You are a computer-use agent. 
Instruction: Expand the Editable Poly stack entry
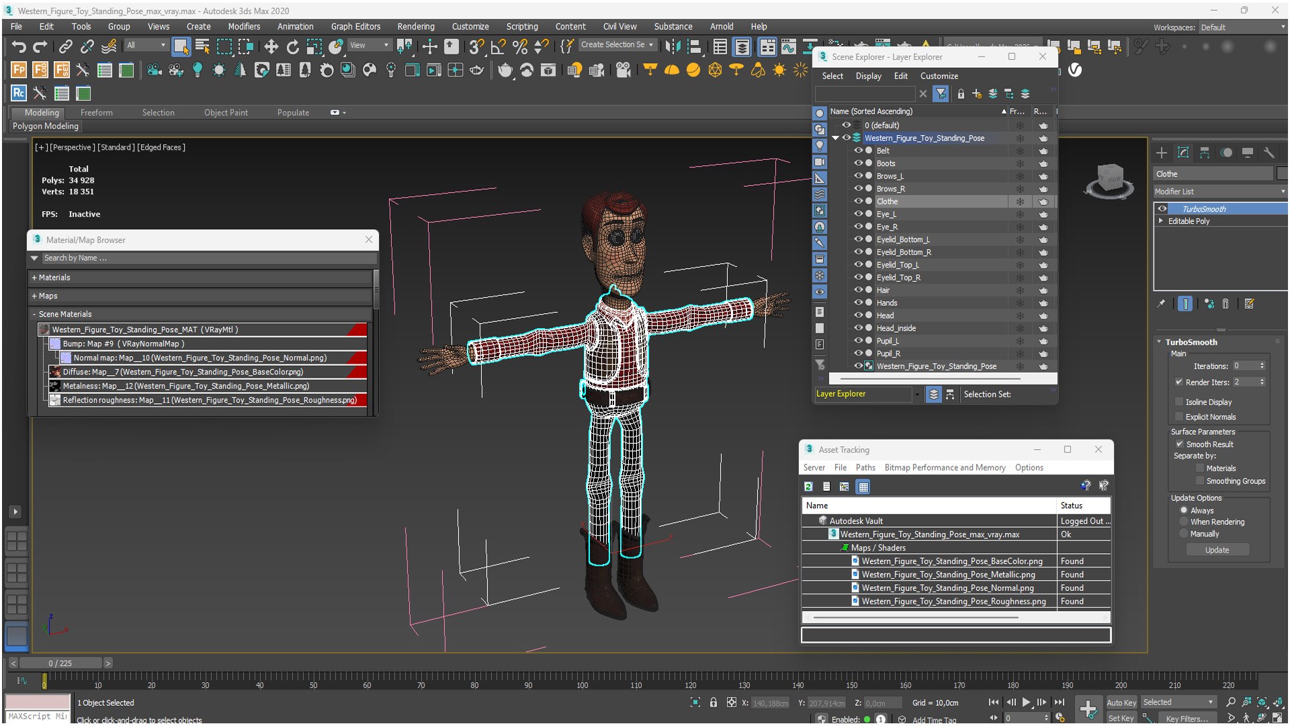click(x=1160, y=221)
